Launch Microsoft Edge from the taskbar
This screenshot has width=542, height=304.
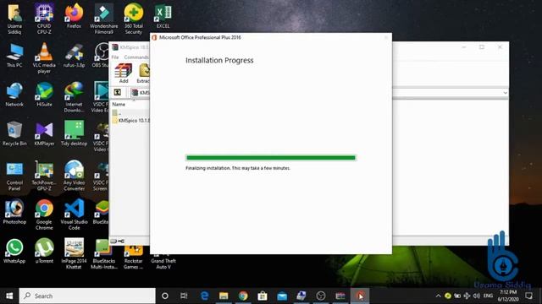(205, 296)
